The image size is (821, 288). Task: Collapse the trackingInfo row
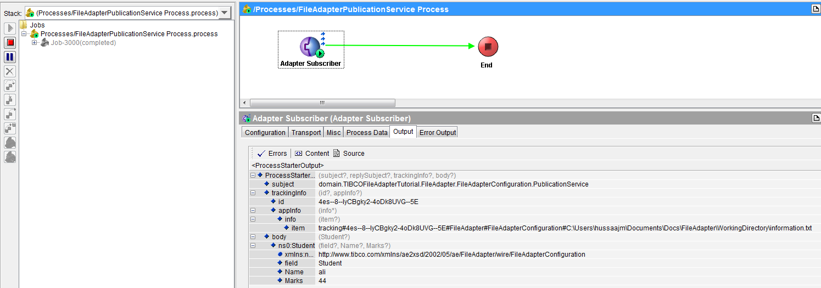pos(253,193)
